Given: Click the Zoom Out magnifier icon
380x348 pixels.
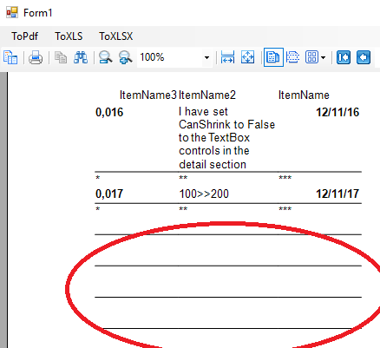Looking at the screenshot, I should (106, 57).
